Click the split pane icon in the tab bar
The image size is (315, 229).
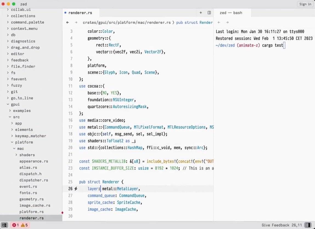(x=209, y=13)
